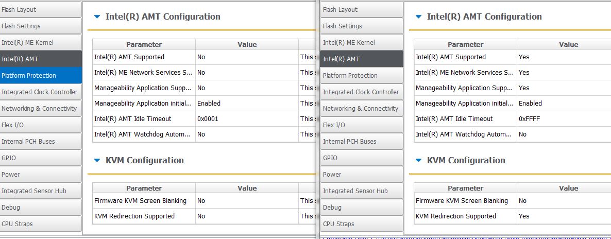The image size is (611, 239).
Task: Collapse Intel(R) AMT Configuration section in left window
Action: [97, 16]
